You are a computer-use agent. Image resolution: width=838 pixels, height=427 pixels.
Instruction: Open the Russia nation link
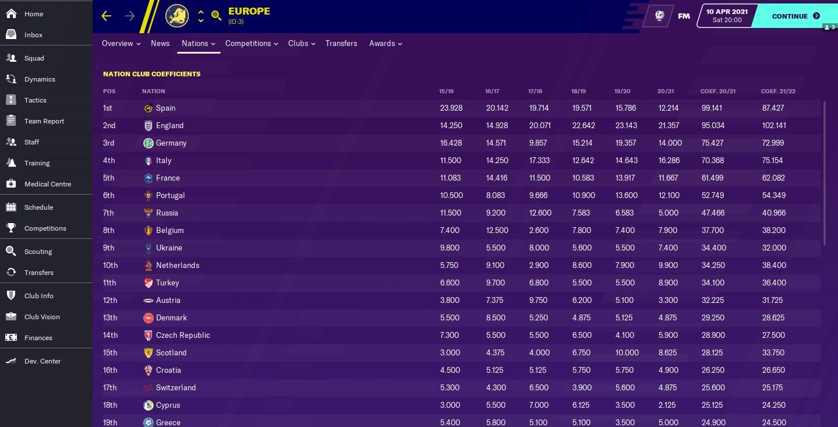167,213
